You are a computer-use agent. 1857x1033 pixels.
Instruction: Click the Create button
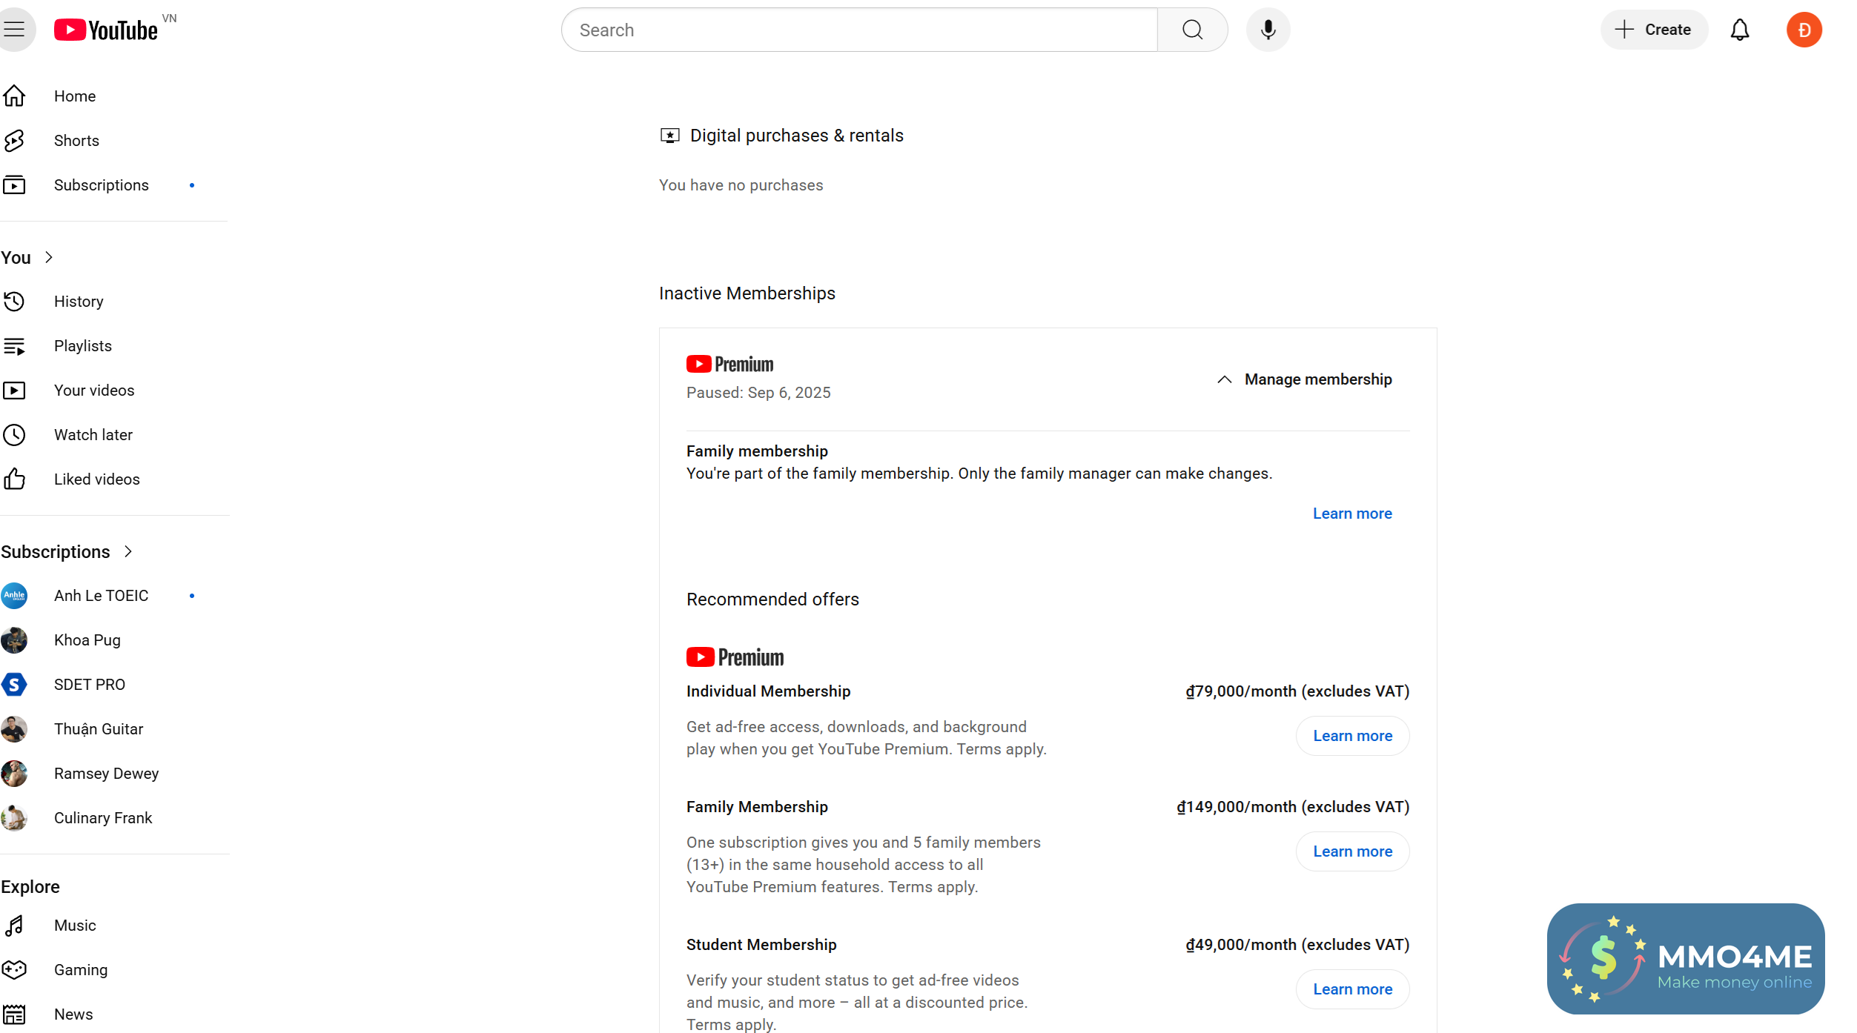point(1653,30)
